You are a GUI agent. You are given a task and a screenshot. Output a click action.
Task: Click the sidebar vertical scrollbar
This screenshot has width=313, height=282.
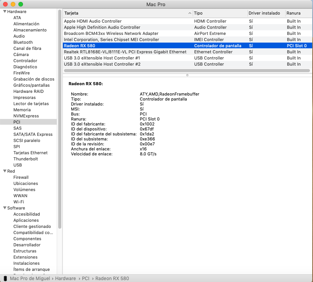tap(60, 119)
